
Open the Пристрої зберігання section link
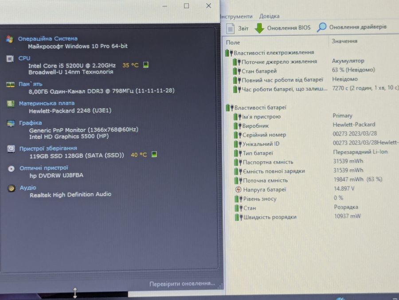48,148
